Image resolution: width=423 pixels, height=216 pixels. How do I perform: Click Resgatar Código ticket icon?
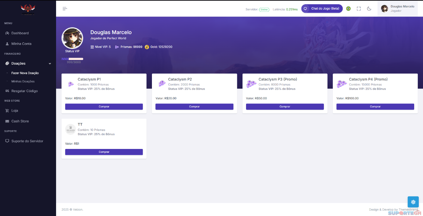[x=7, y=91]
